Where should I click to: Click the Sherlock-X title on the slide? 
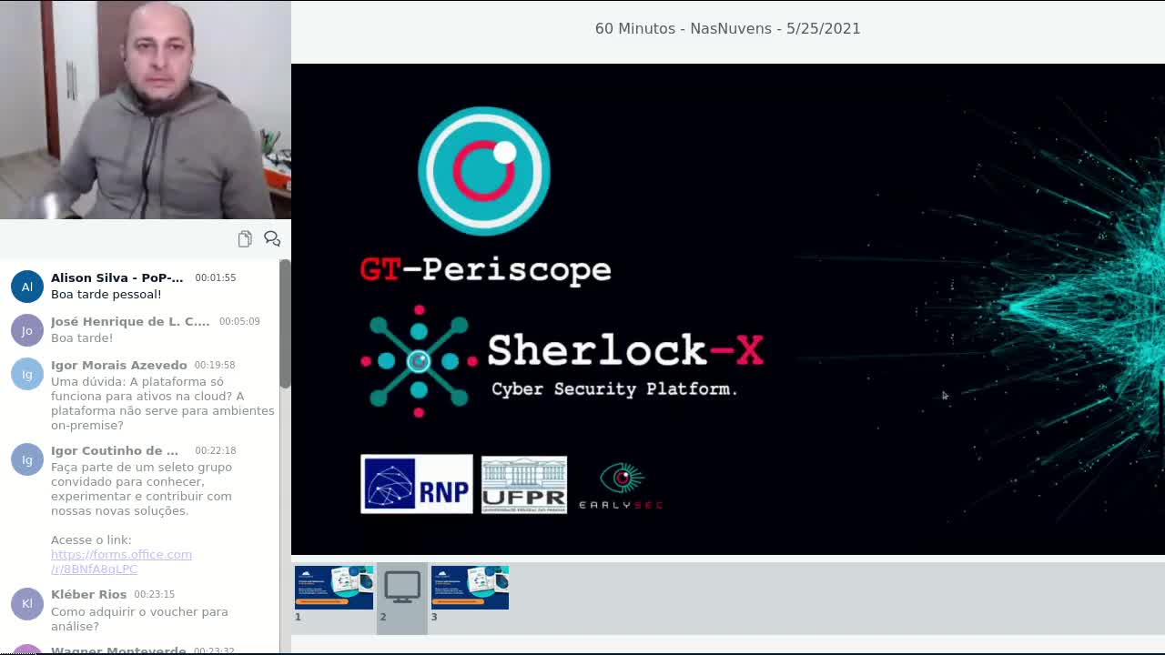click(625, 349)
